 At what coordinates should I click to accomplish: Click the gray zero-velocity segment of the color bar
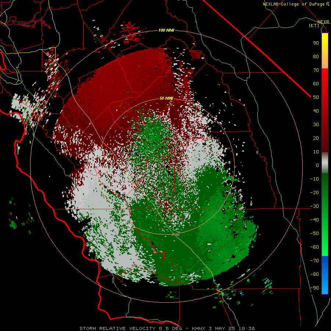click(x=325, y=163)
